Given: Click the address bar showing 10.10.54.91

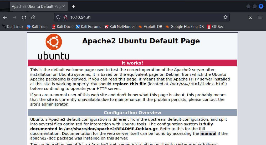Looking at the screenshot, I should click(x=142, y=17).
